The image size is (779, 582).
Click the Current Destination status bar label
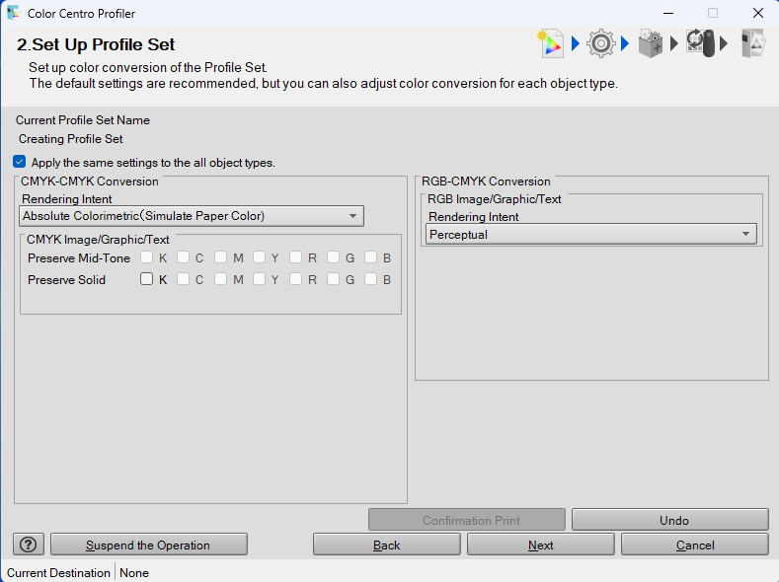58,572
